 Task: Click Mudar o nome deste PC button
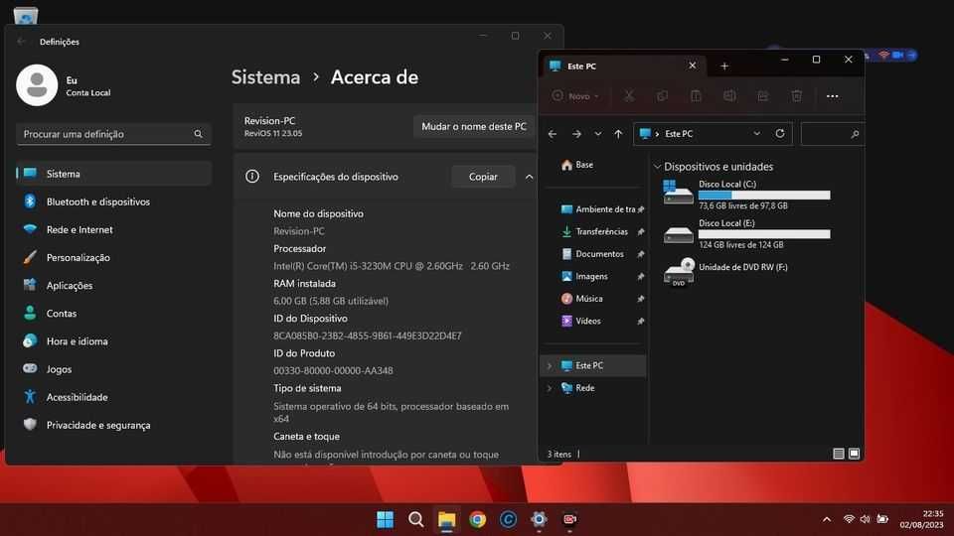[x=474, y=126]
